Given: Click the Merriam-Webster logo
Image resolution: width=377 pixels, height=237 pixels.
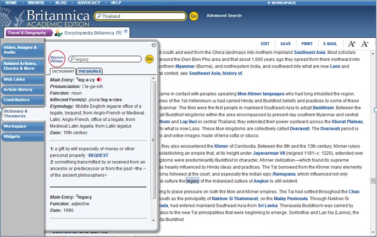Looking at the screenshot, I should coord(57,59).
